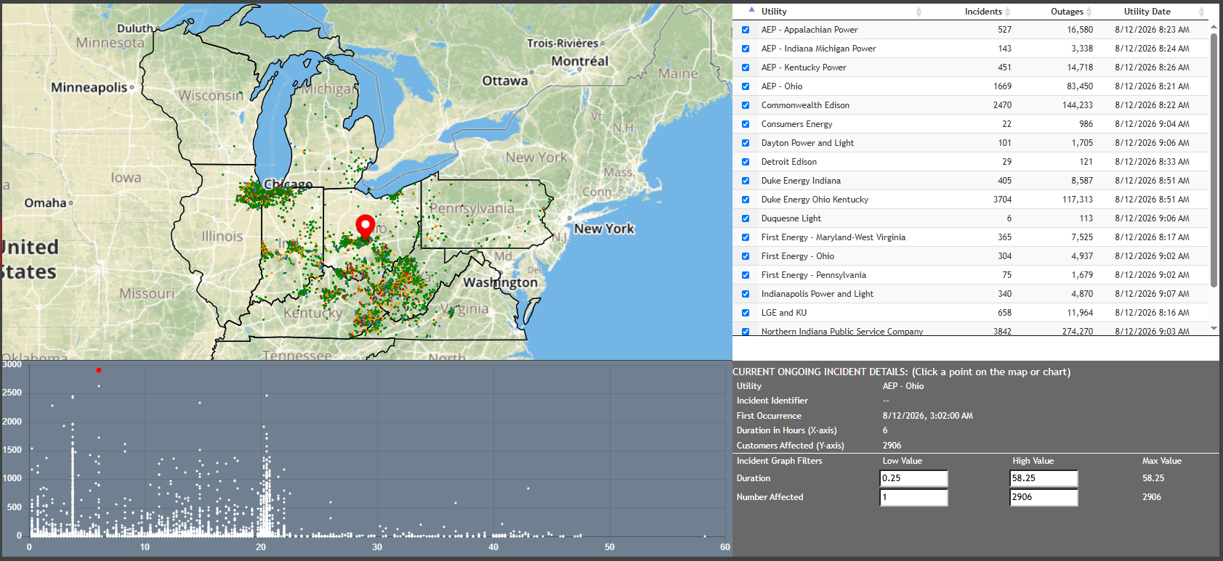Disable the Detroit Edison checkbox
The height and width of the screenshot is (561, 1223).
click(746, 162)
